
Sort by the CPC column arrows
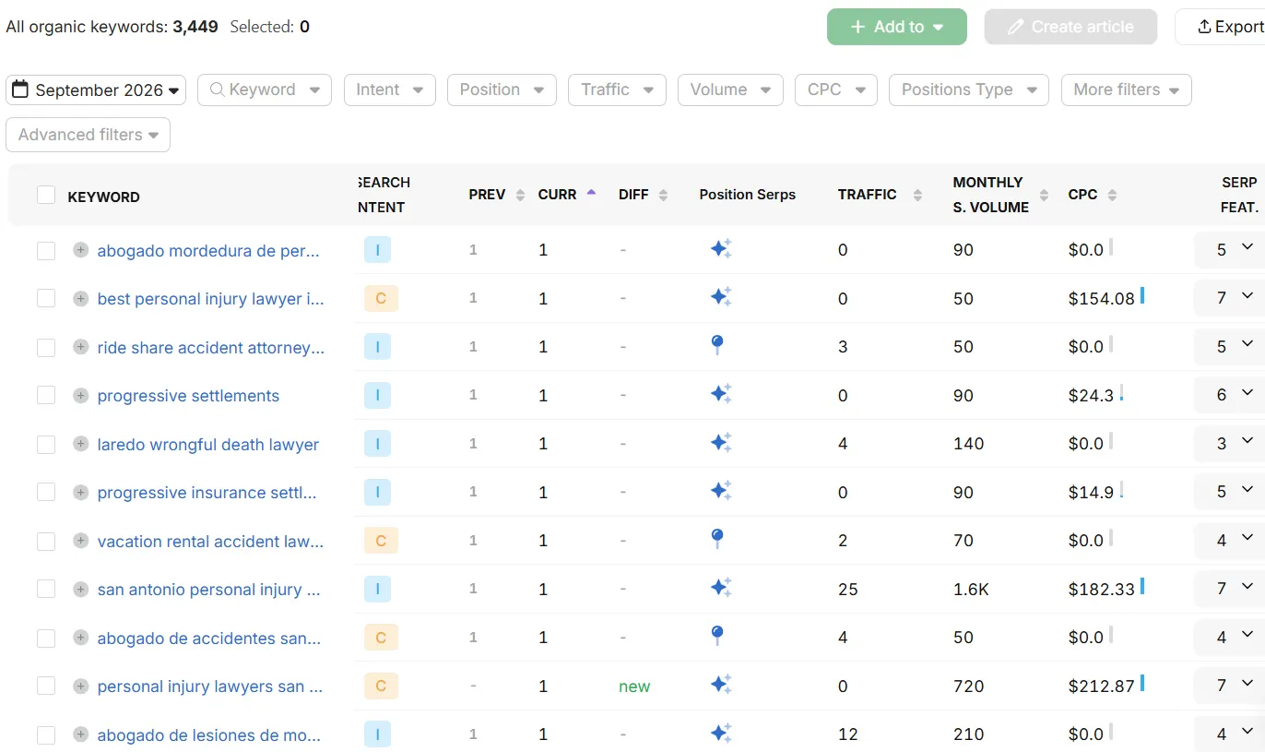[x=1112, y=195]
